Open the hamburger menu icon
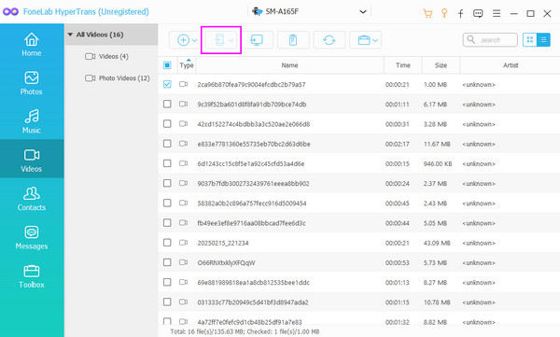This screenshot has width=560, height=337. (497, 14)
